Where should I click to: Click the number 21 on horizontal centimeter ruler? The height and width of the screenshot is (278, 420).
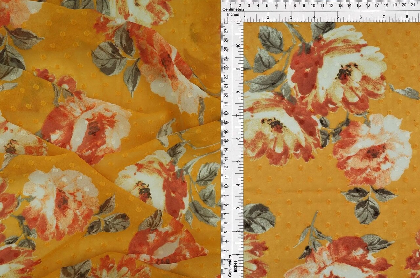(413, 5)
